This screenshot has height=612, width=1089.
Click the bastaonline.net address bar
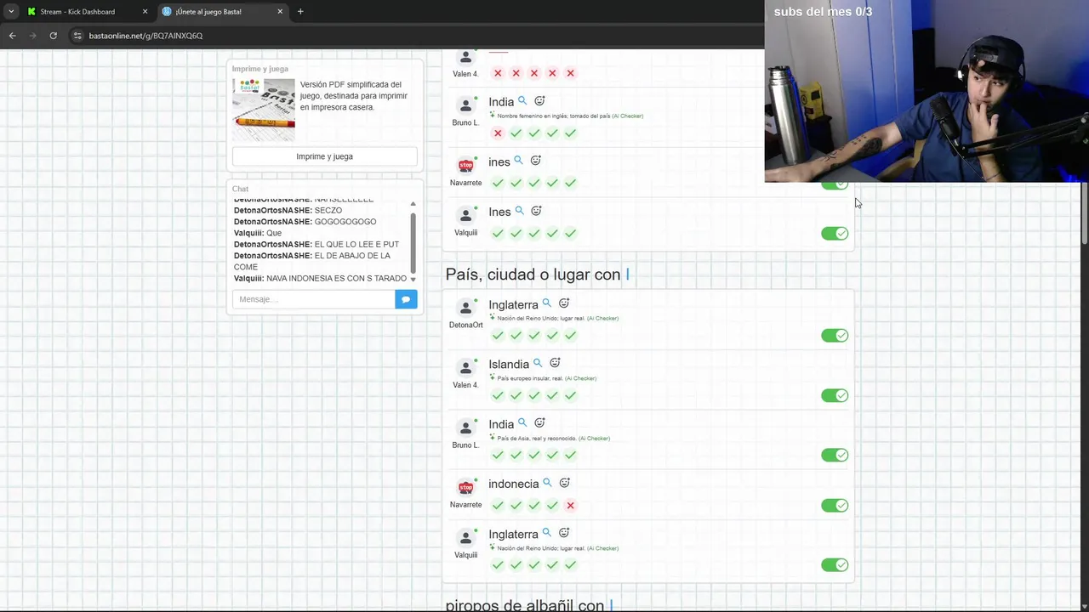tap(145, 36)
